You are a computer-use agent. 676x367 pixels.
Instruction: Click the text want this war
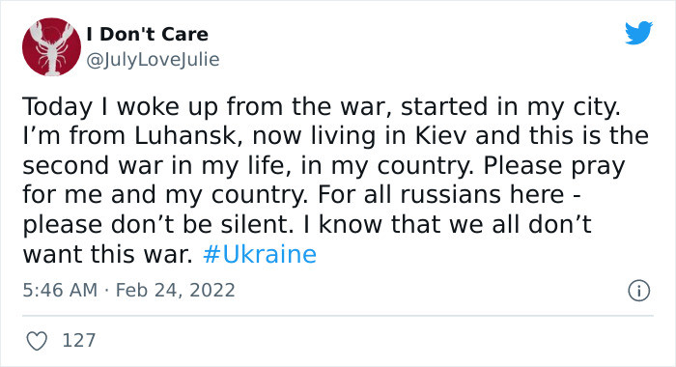(108, 254)
